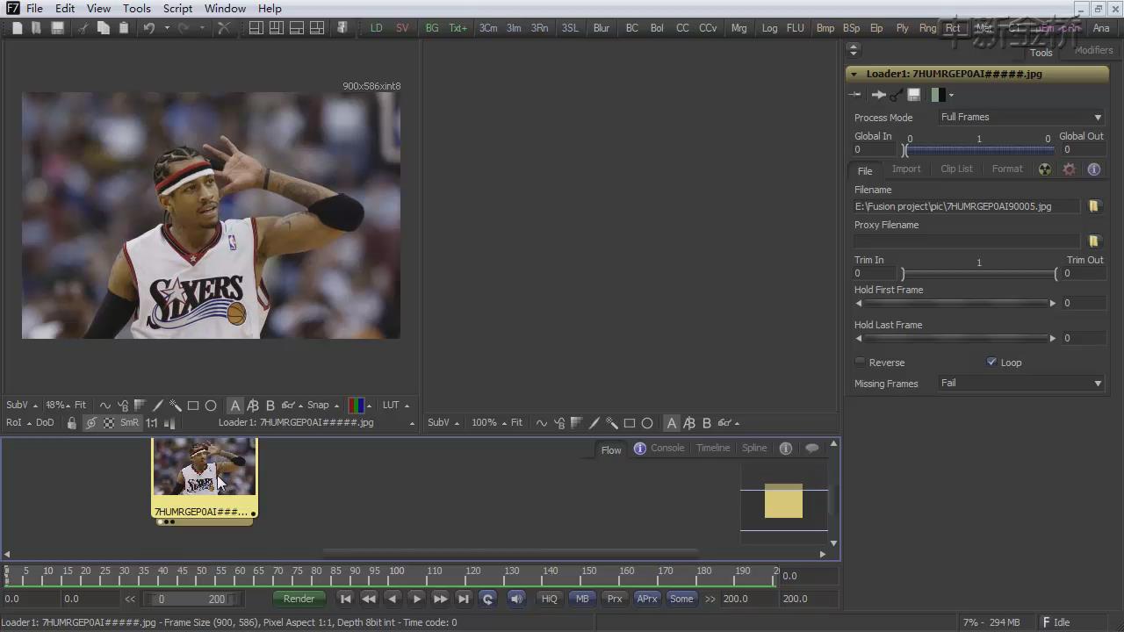Open the Script menu
This screenshot has height=632, width=1124.
pyautogui.click(x=177, y=8)
